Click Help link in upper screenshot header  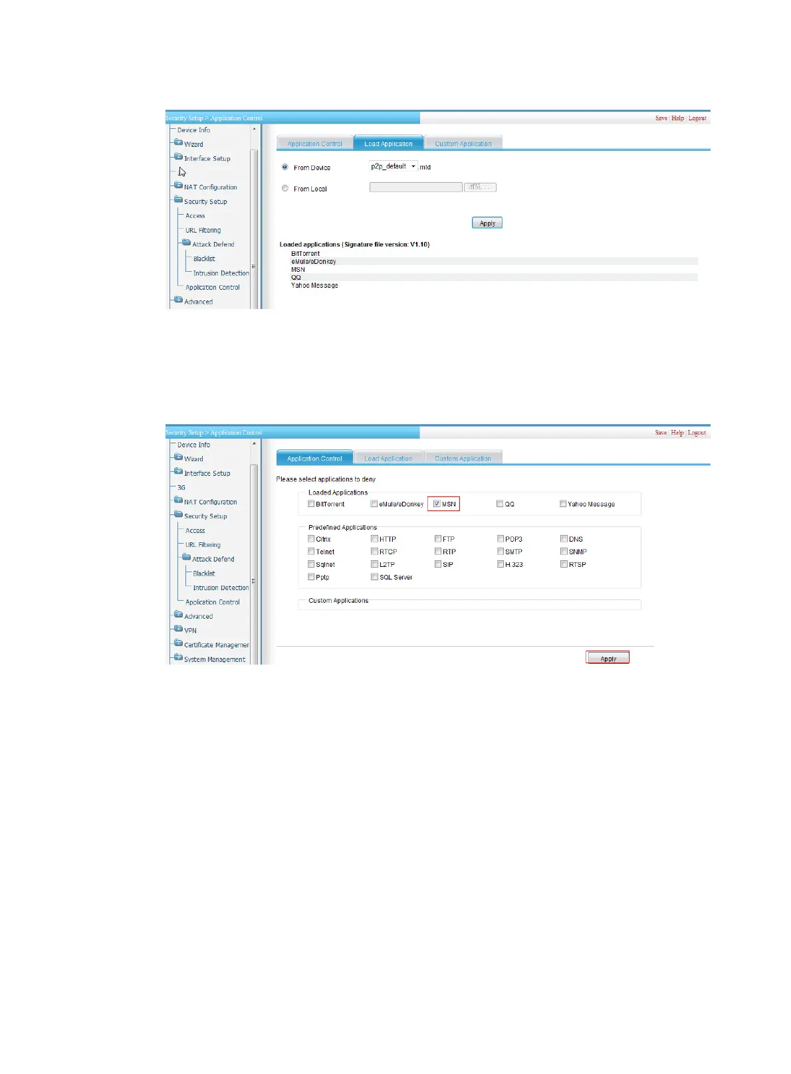[677, 118]
